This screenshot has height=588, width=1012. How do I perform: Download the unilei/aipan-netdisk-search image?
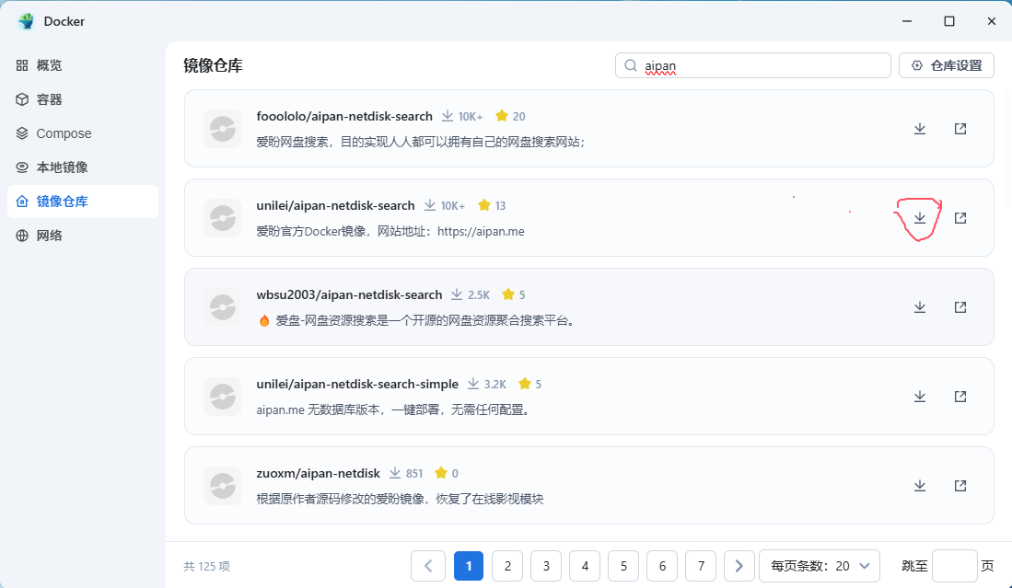[919, 218]
